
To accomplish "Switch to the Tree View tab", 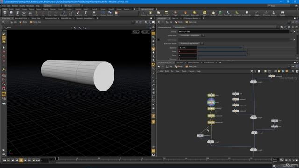I will (x=179, y=63).
